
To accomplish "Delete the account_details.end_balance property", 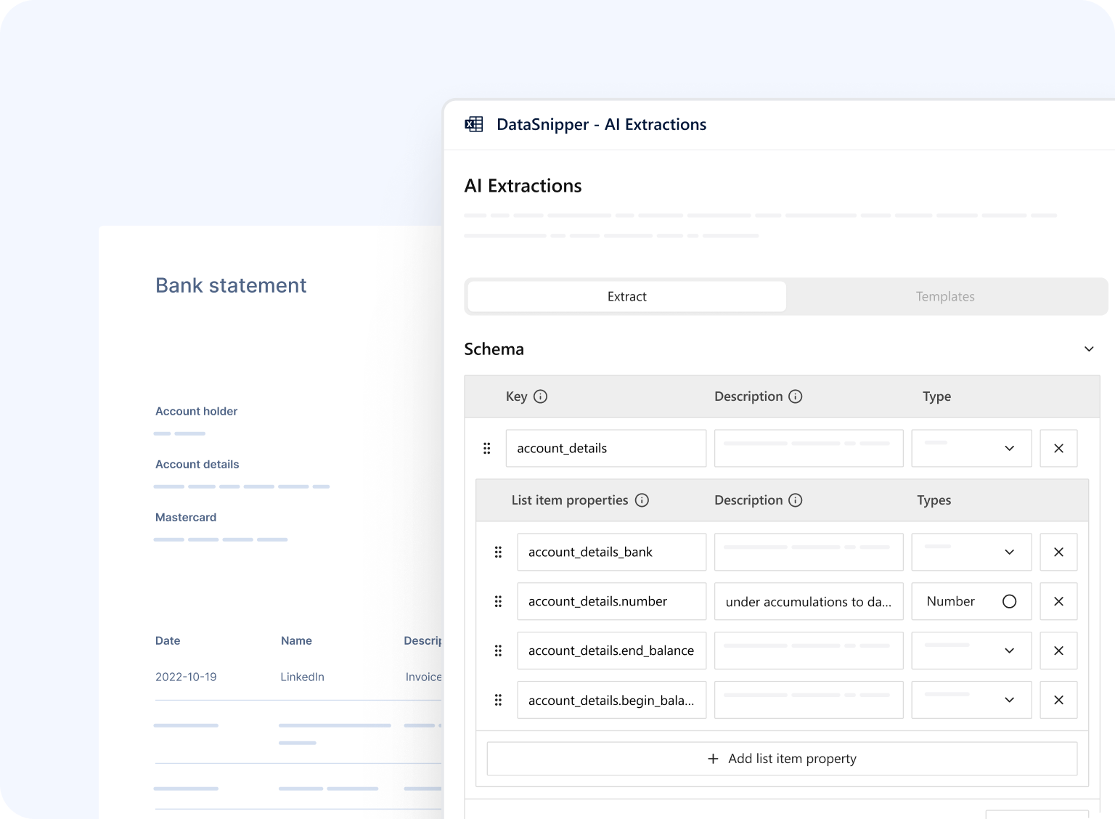I will 1058,651.
